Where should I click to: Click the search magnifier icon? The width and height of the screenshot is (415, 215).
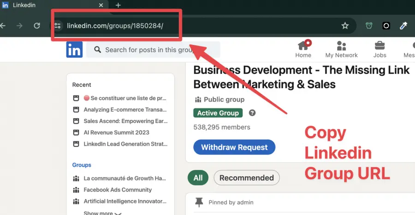97,50
